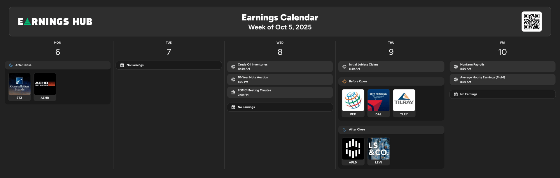Open the Levi's LEVI logo tile
This screenshot has height=178, width=560.
tap(379, 151)
